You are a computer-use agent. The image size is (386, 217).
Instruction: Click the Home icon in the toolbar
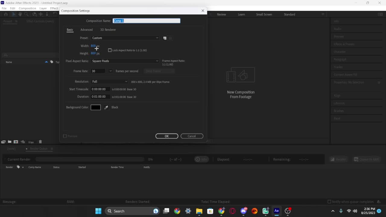click(5, 14)
